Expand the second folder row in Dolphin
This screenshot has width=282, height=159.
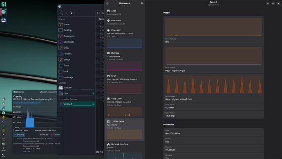coord(101,27)
